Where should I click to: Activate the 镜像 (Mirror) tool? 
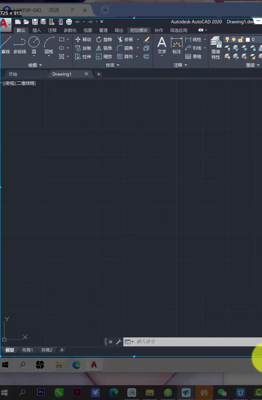point(104,48)
